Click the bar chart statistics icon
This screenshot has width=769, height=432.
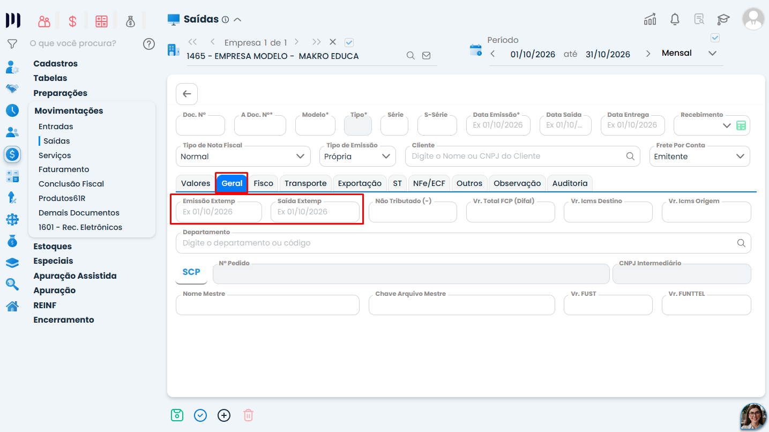(650, 19)
